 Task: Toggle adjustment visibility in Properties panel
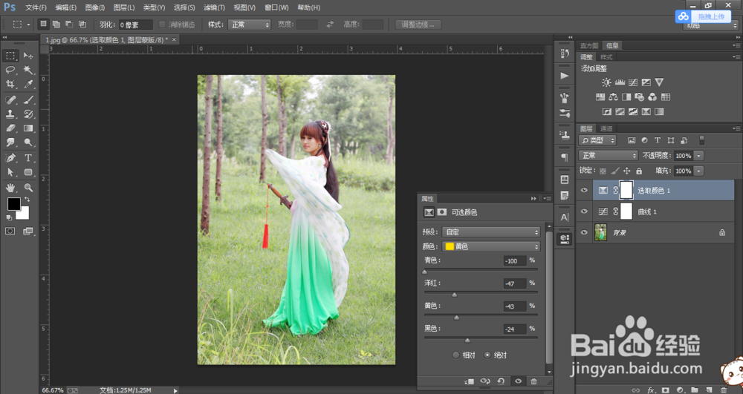tap(518, 381)
